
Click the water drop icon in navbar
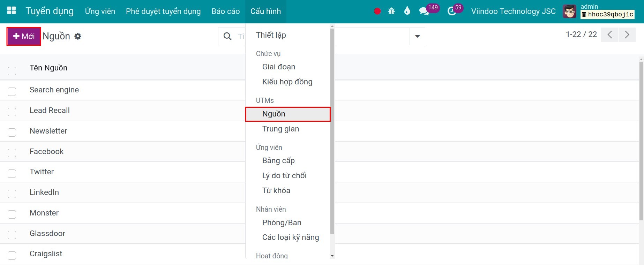(x=407, y=11)
